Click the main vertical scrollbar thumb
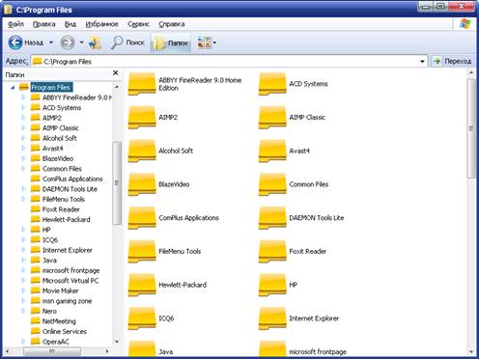 tap(471, 128)
